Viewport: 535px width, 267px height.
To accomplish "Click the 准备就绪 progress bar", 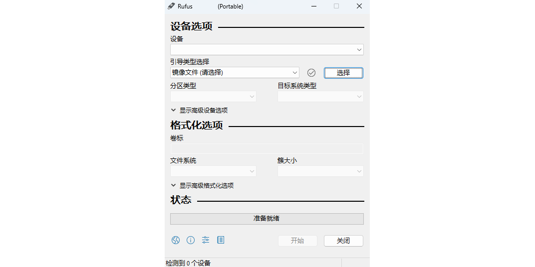I will coord(267,219).
